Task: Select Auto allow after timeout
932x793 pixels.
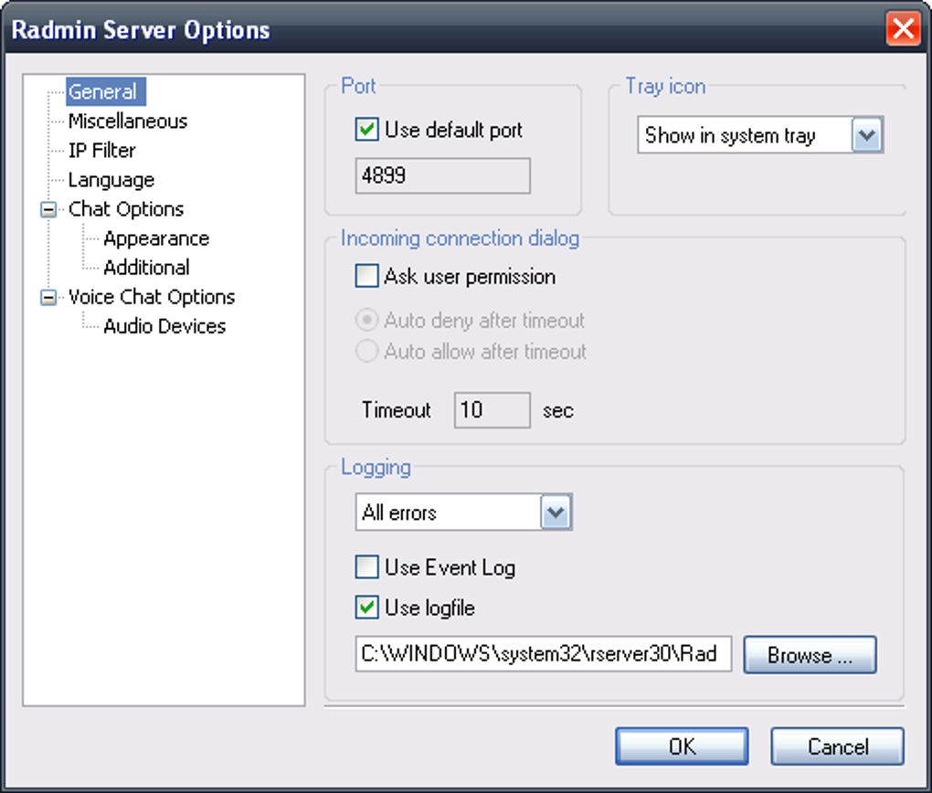Action: coord(366,352)
